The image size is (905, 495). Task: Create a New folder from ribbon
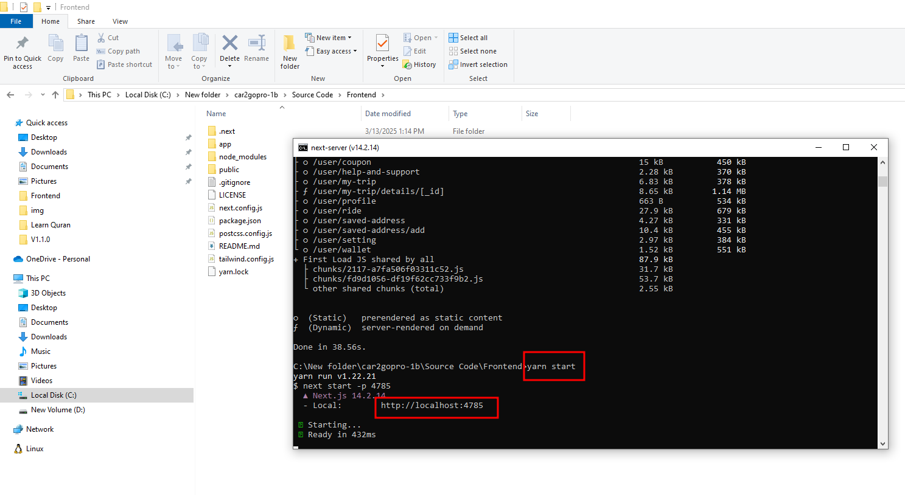tap(290, 51)
